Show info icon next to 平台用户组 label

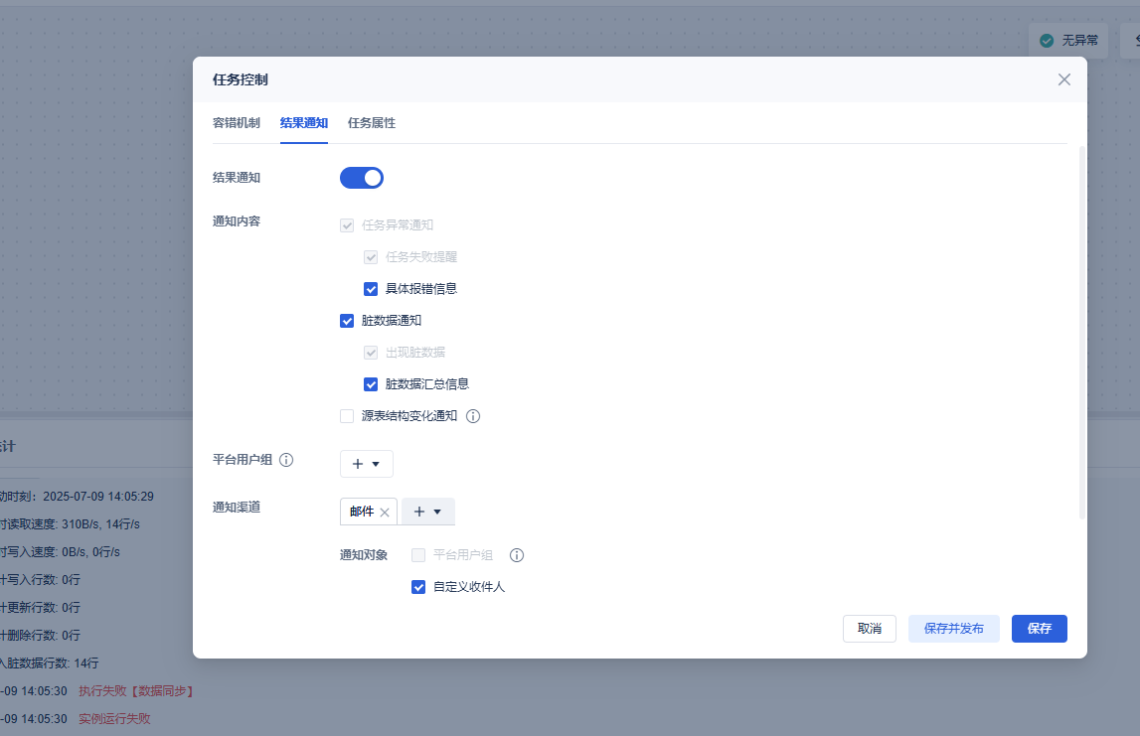point(286,460)
